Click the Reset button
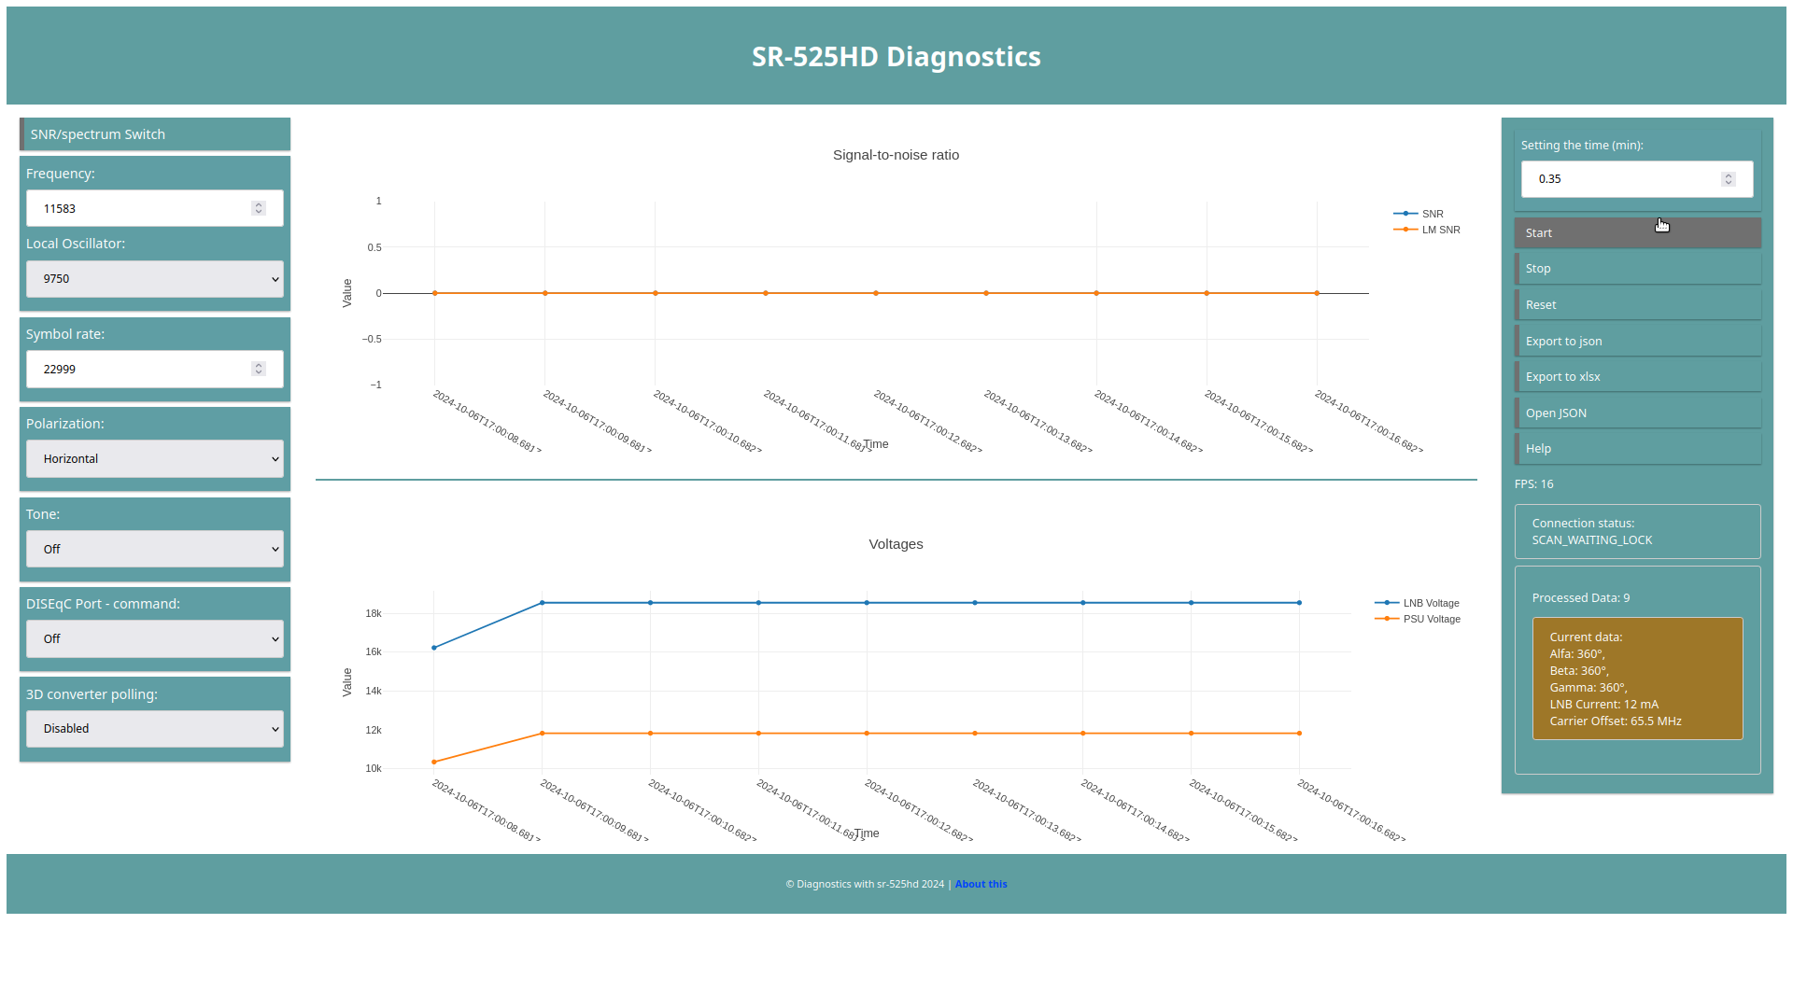Image resolution: width=1793 pixels, height=1008 pixels. click(x=1638, y=305)
